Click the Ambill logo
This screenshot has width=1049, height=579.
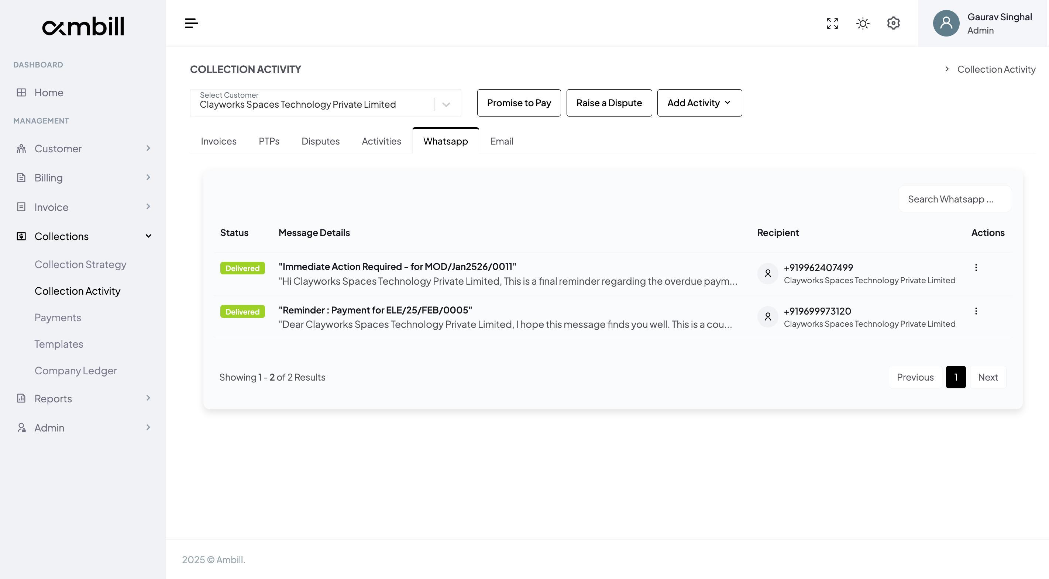[x=83, y=26]
